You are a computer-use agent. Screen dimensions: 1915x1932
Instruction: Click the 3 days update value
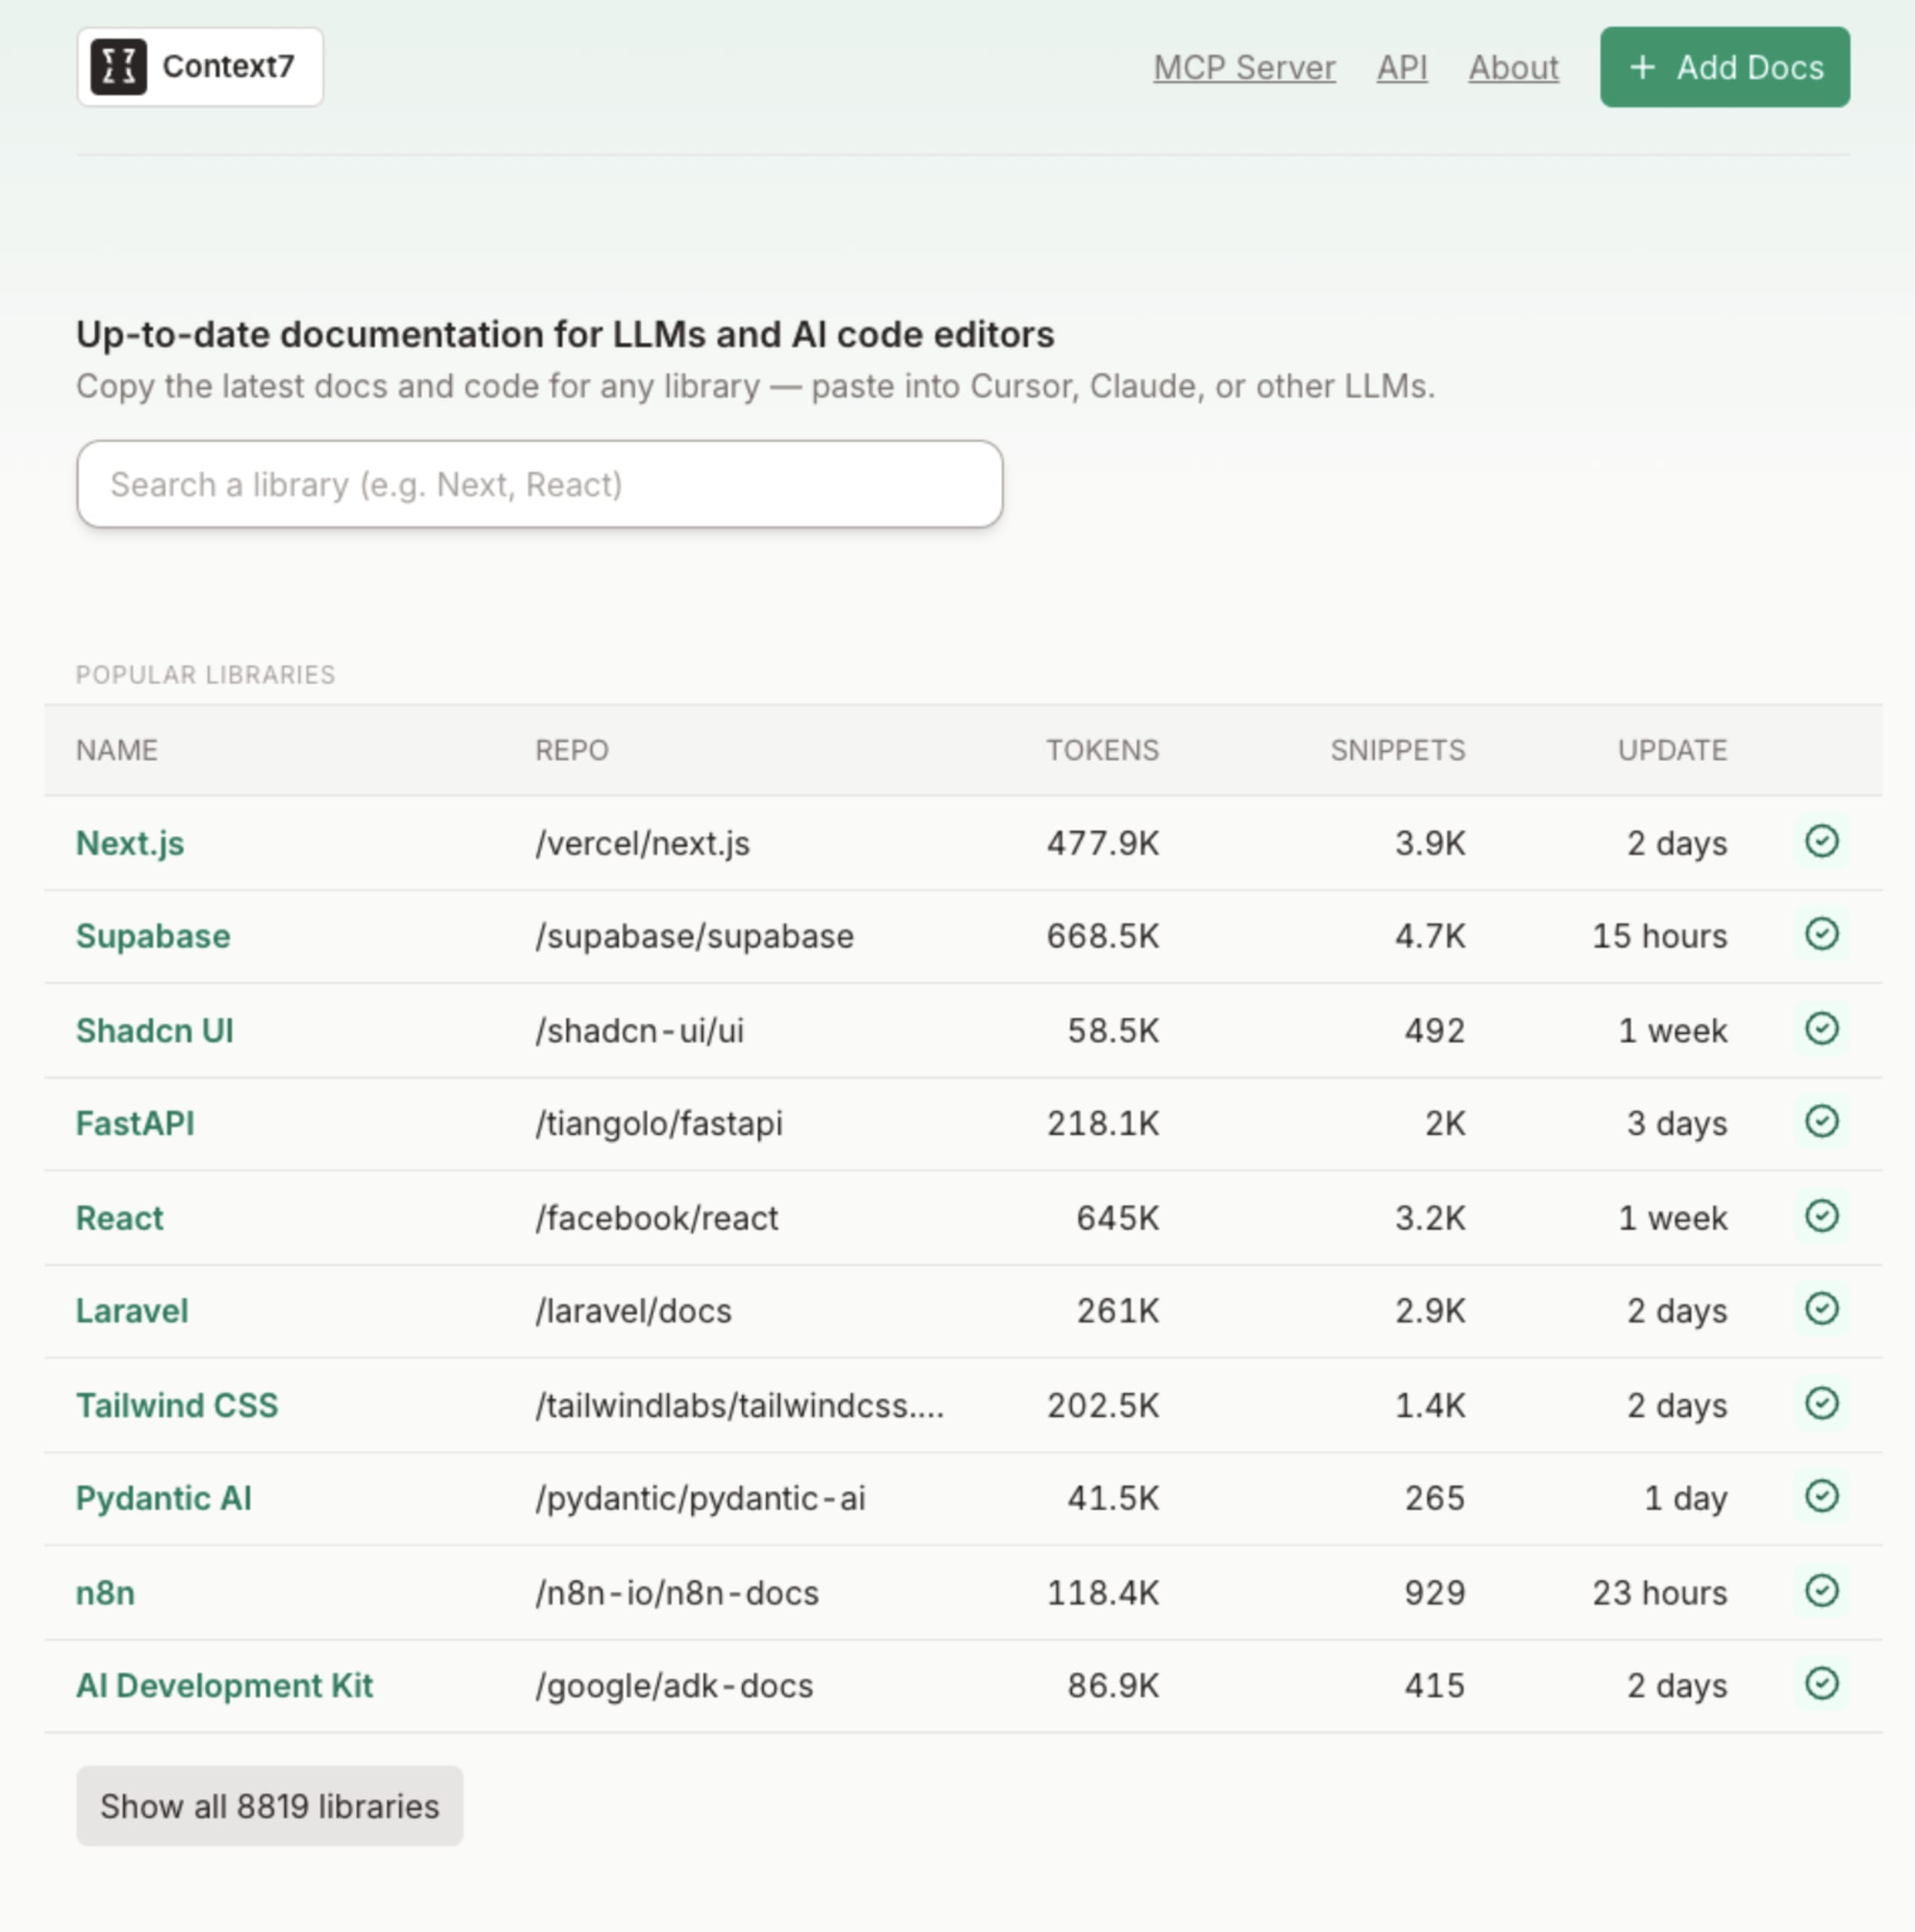click(1677, 1123)
